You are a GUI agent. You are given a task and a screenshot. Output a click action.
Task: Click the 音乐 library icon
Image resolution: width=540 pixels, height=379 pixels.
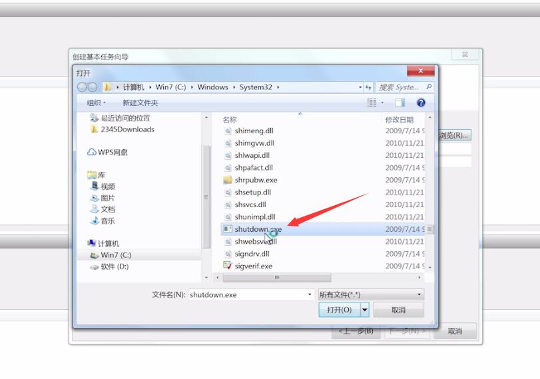(x=95, y=220)
